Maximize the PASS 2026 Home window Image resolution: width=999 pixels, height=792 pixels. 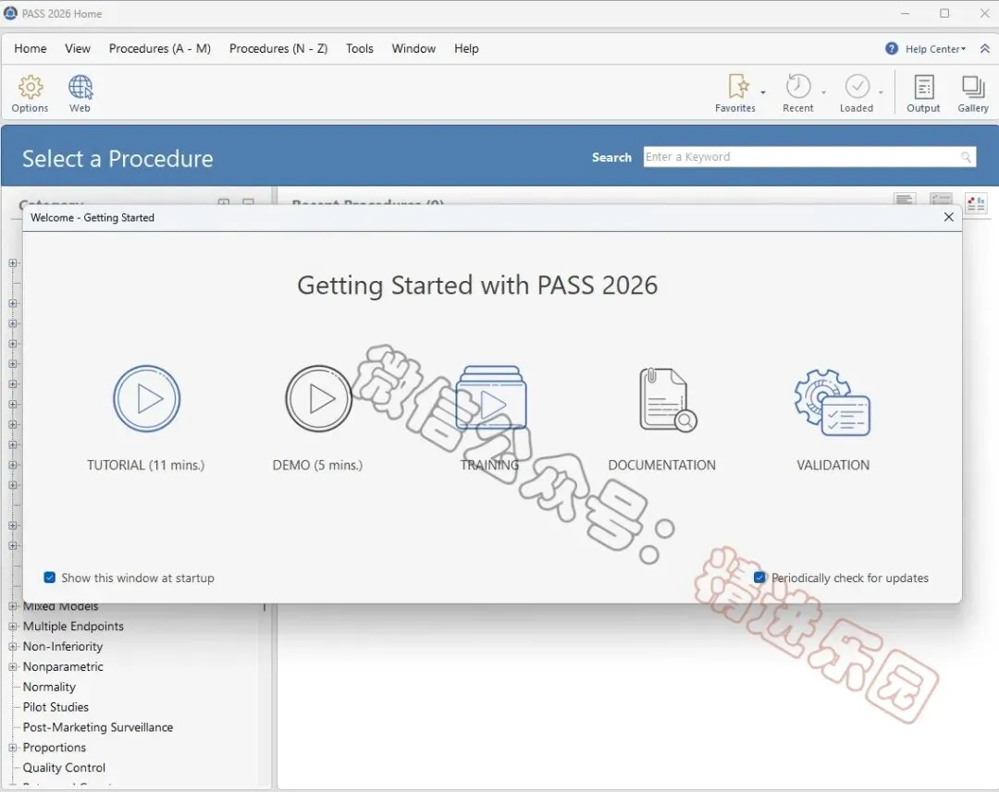click(x=944, y=13)
